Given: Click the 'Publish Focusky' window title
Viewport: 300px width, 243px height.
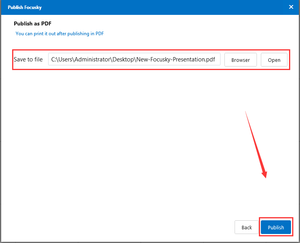Looking at the screenshot, I should [x=25, y=7].
